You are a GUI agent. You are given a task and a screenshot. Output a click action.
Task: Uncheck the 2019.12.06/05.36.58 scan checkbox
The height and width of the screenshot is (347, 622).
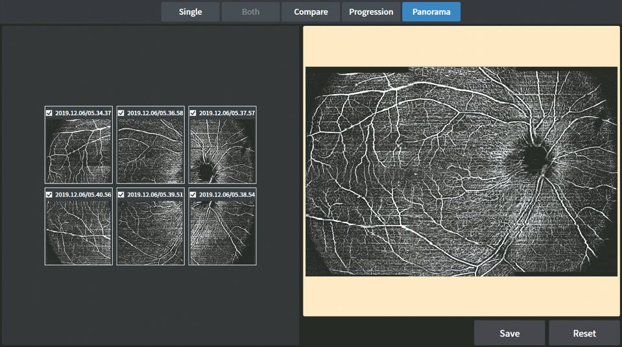(x=121, y=113)
